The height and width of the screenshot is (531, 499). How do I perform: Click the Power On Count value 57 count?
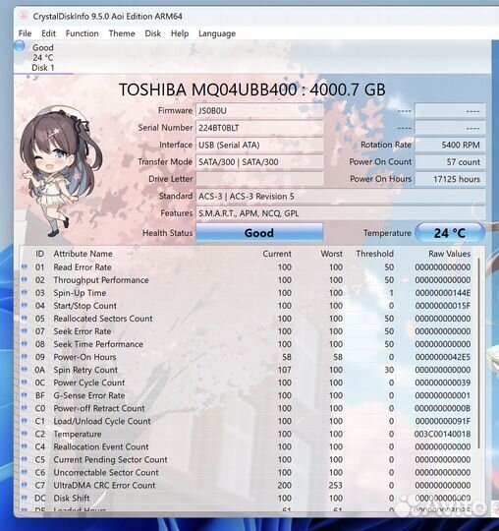tap(450, 162)
